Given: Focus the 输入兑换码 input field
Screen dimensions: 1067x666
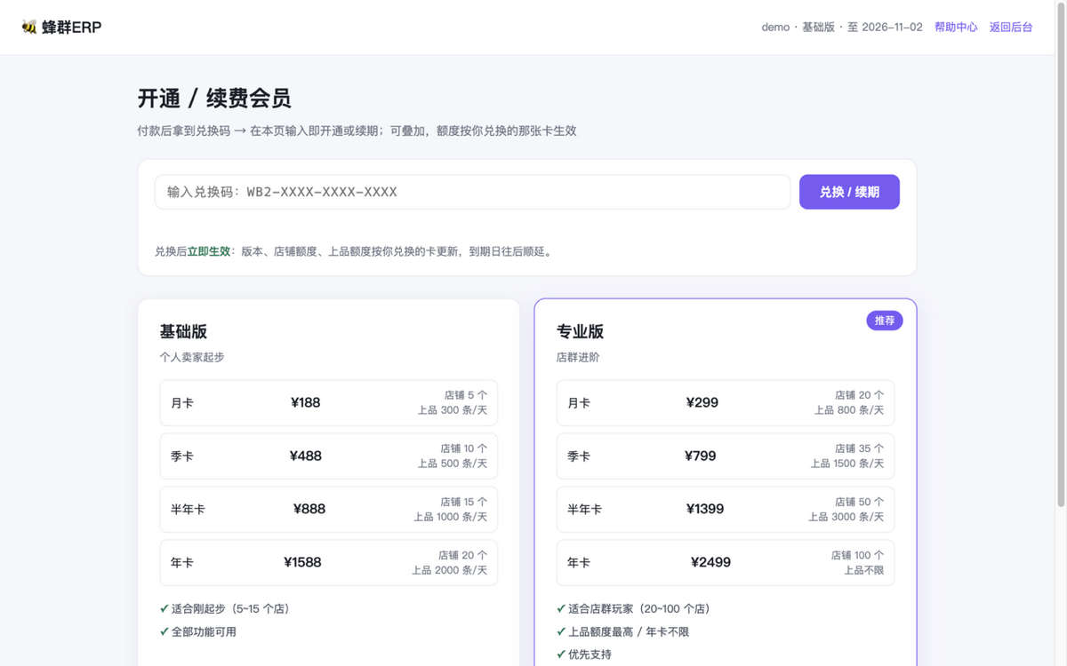Looking at the screenshot, I should coord(472,192).
